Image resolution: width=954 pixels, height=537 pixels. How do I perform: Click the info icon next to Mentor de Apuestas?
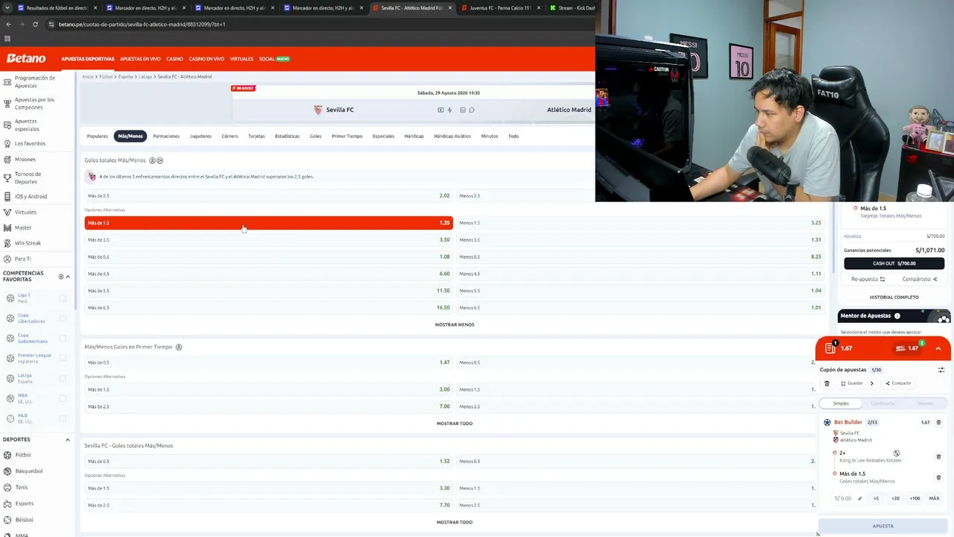pos(897,316)
